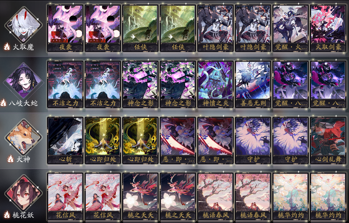Click the 火取魔 name label
Screen dimensions: 349x223
23,47
